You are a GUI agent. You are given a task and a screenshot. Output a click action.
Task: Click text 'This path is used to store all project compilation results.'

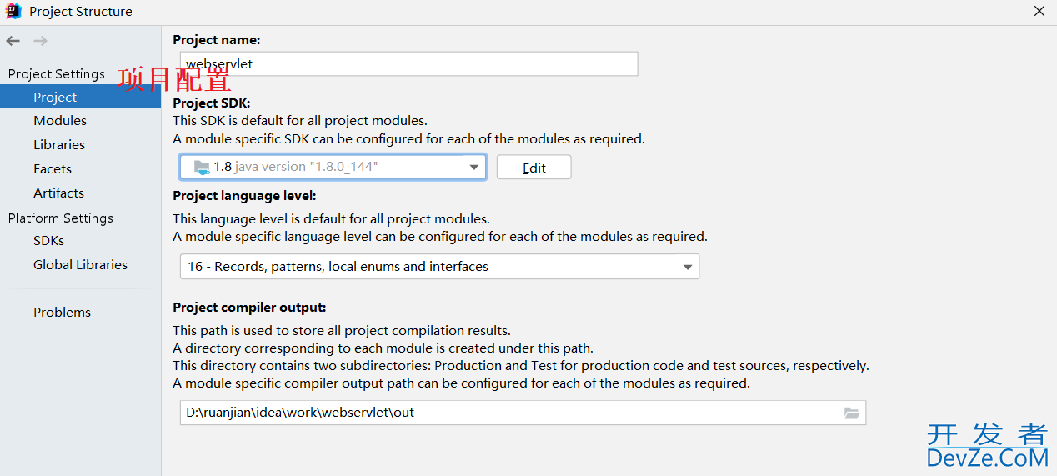(x=342, y=331)
